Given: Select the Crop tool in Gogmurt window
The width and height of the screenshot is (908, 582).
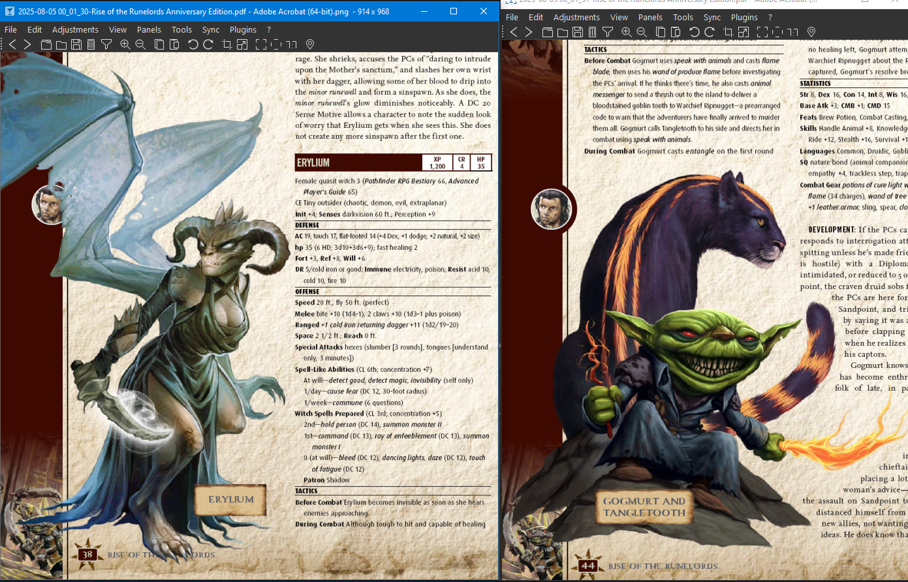Looking at the screenshot, I should [x=728, y=32].
